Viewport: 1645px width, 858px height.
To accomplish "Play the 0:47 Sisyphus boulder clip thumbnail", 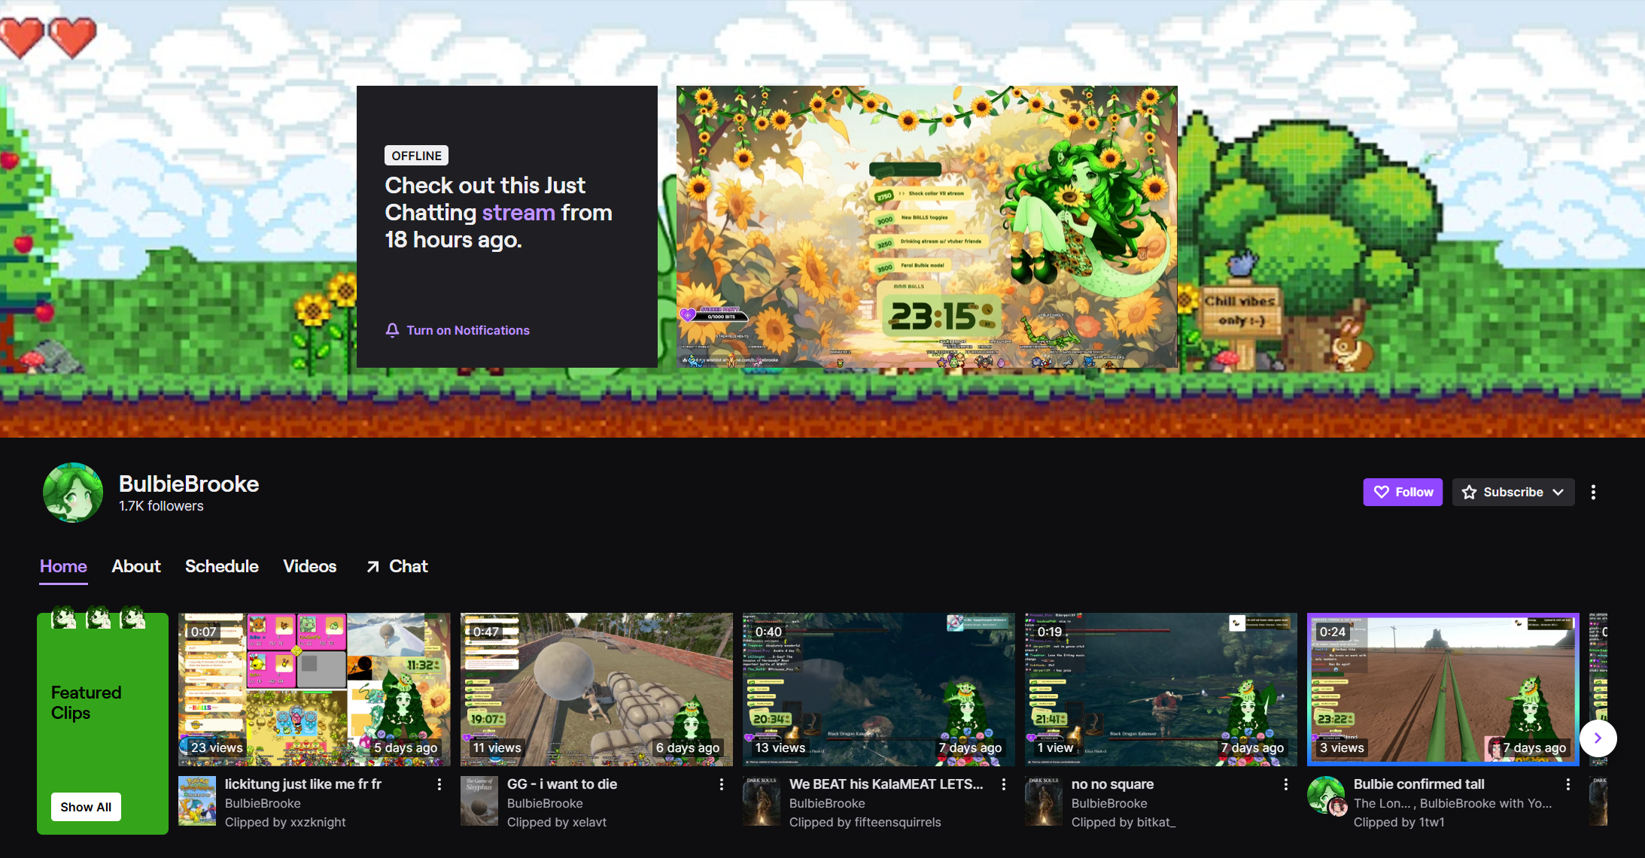I will pyautogui.click(x=597, y=690).
